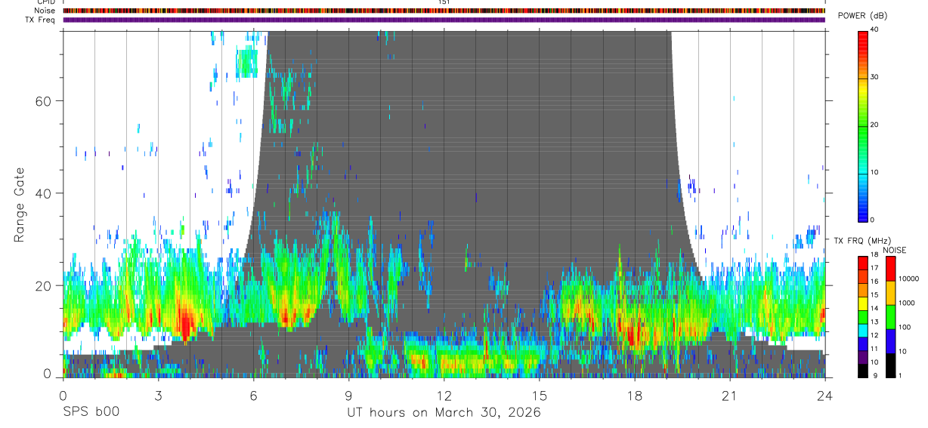Click the 40 tick on POWER scale
Viewport: 928px width, 428px height.
pyautogui.click(x=875, y=29)
